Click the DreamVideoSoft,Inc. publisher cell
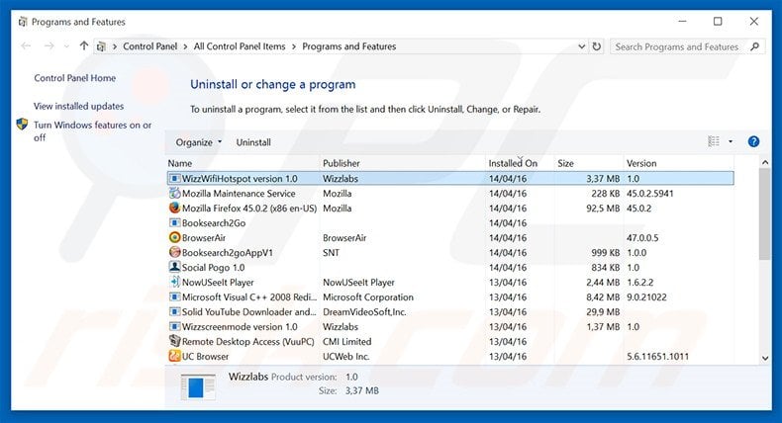The image size is (782, 423). tap(364, 312)
